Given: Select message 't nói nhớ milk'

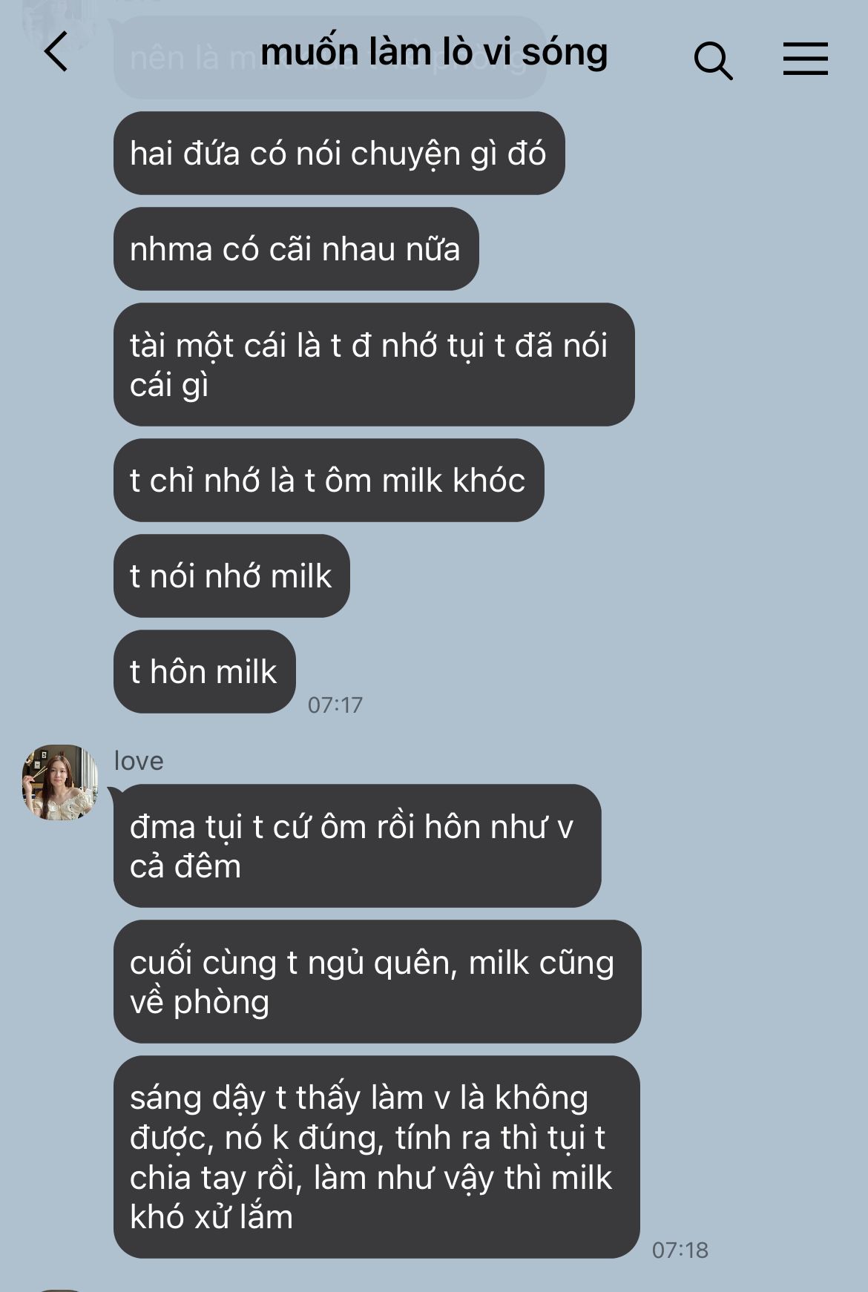Looking at the screenshot, I should 231,576.
